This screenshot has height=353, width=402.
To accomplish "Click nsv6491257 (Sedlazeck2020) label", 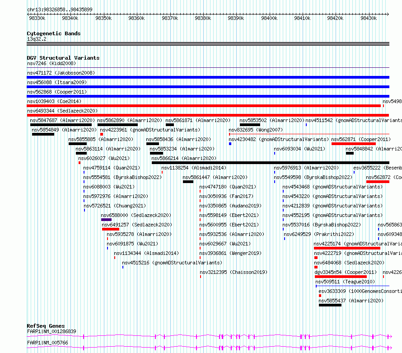I will [137, 225].
